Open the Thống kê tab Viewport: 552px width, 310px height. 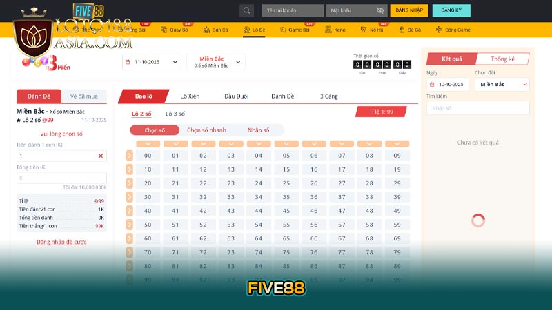pyautogui.click(x=503, y=59)
